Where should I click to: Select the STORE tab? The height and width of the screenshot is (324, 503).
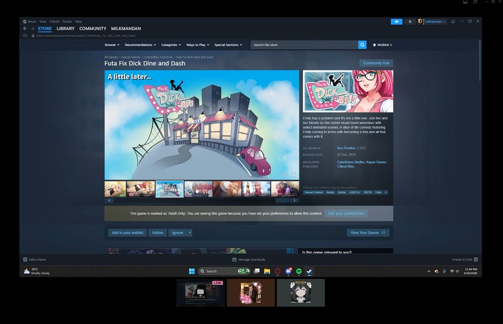point(45,29)
